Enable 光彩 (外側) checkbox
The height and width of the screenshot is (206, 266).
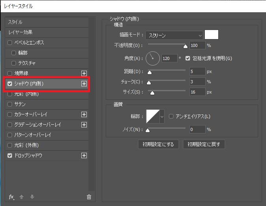click(x=10, y=145)
